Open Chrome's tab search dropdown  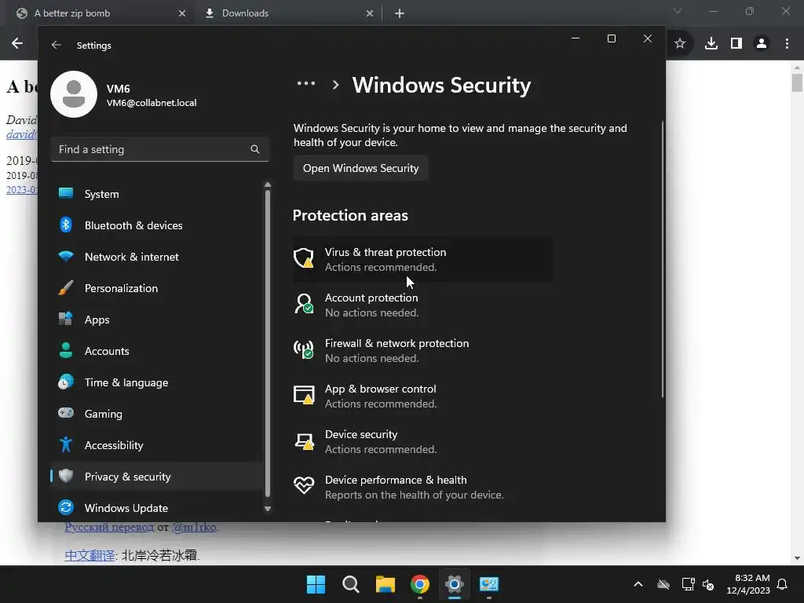tap(678, 11)
